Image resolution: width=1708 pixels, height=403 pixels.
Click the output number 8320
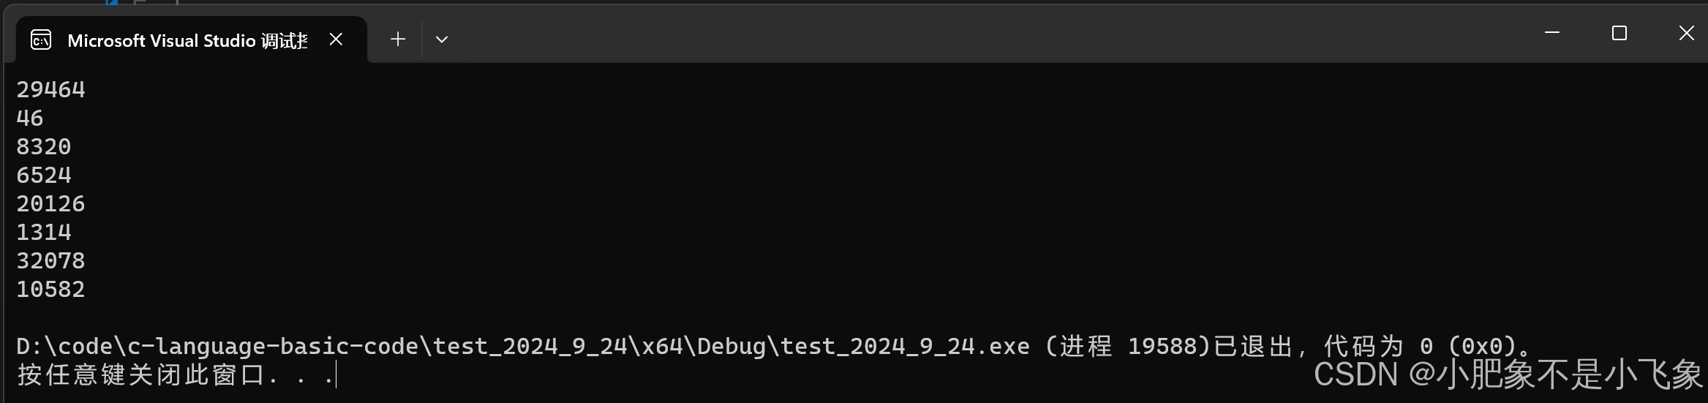[x=44, y=147]
